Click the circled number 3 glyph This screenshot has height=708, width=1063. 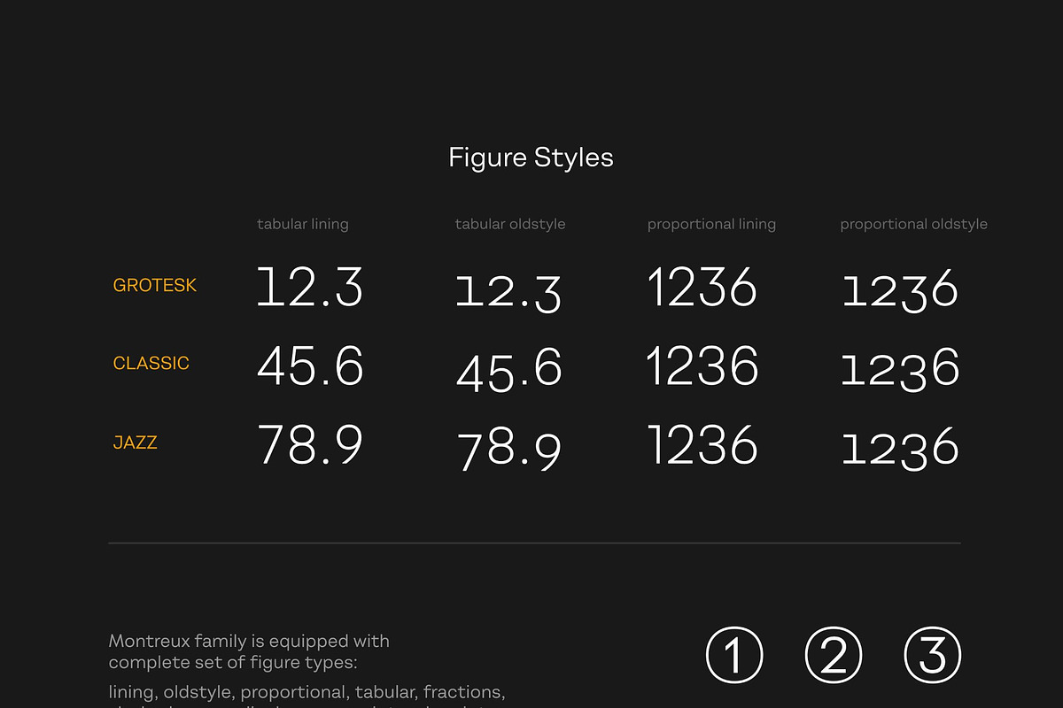932,656
